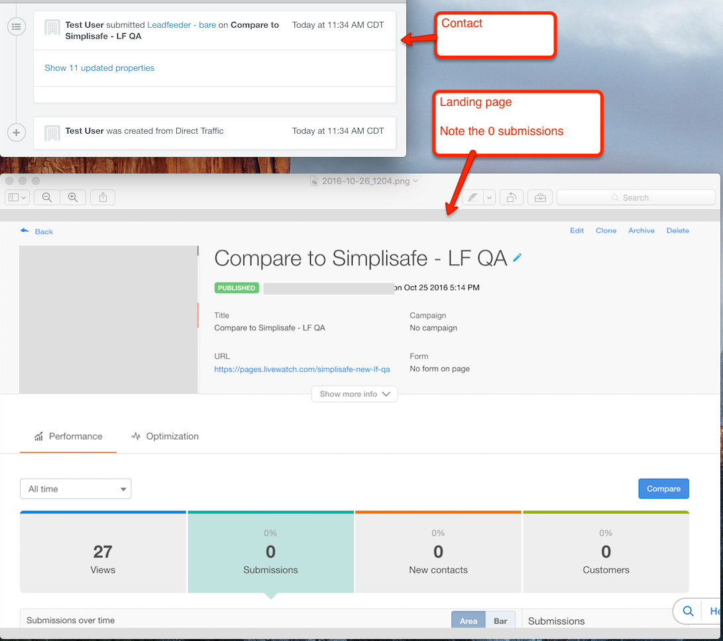Select the New contacts metric card
Screen dimensions: 723x641
pos(438,552)
